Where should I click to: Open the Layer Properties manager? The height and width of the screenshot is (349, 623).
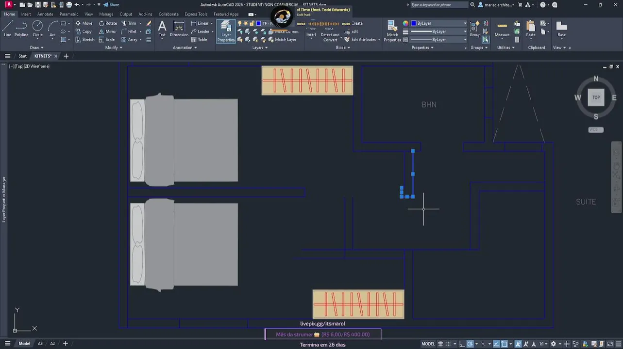(226, 31)
